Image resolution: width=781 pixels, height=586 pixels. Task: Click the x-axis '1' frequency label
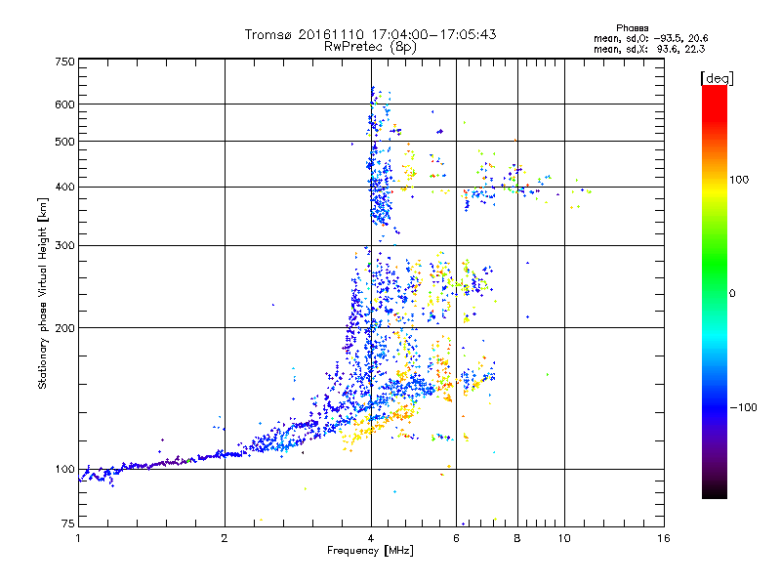coord(78,538)
